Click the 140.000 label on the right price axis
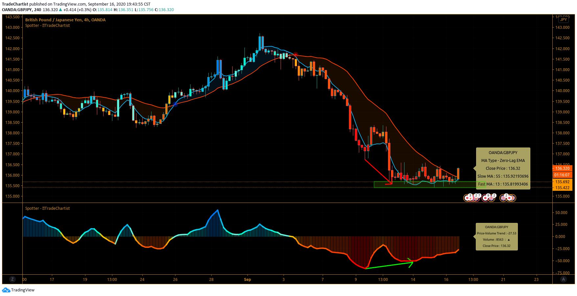Image resolution: width=577 pixels, height=296 pixels. 563,91
